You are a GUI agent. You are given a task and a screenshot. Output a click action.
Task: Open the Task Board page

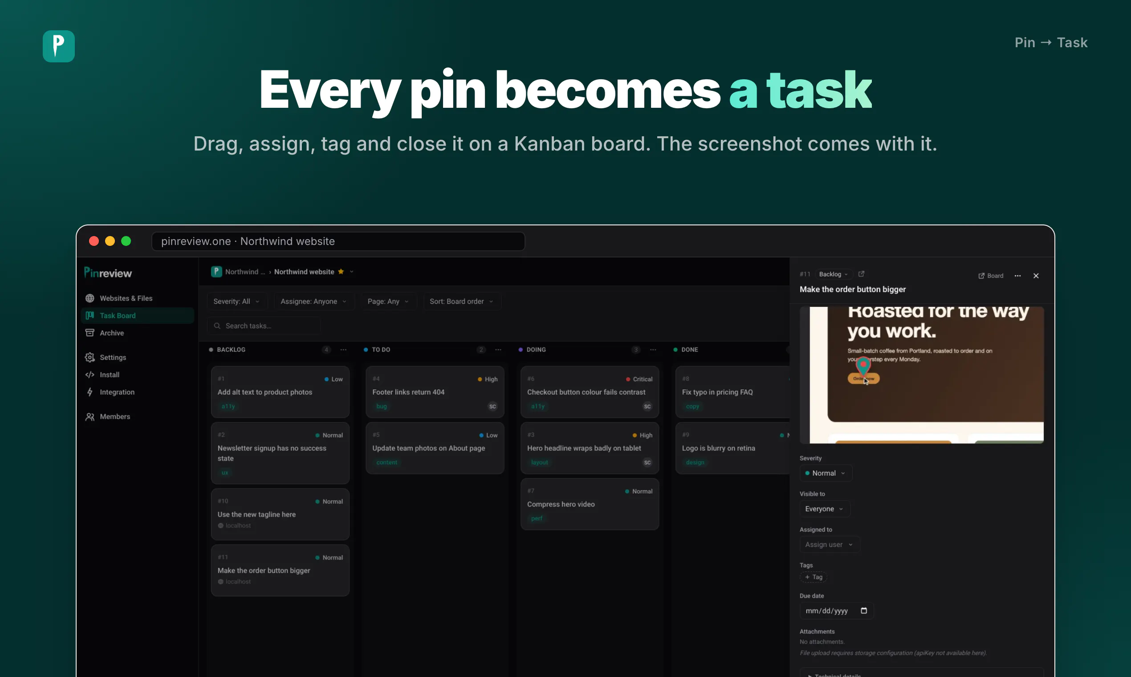coord(137,316)
